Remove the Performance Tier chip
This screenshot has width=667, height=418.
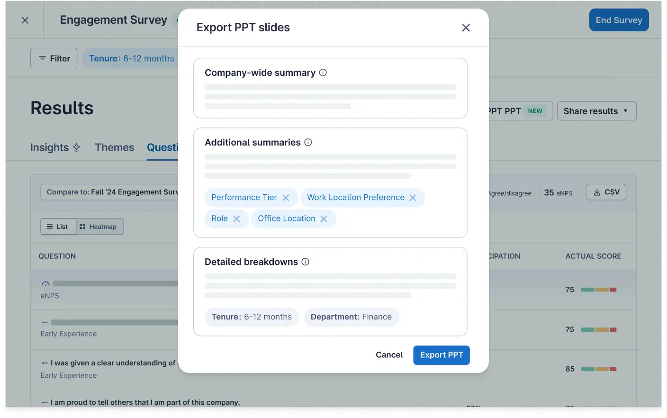coord(286,198)
